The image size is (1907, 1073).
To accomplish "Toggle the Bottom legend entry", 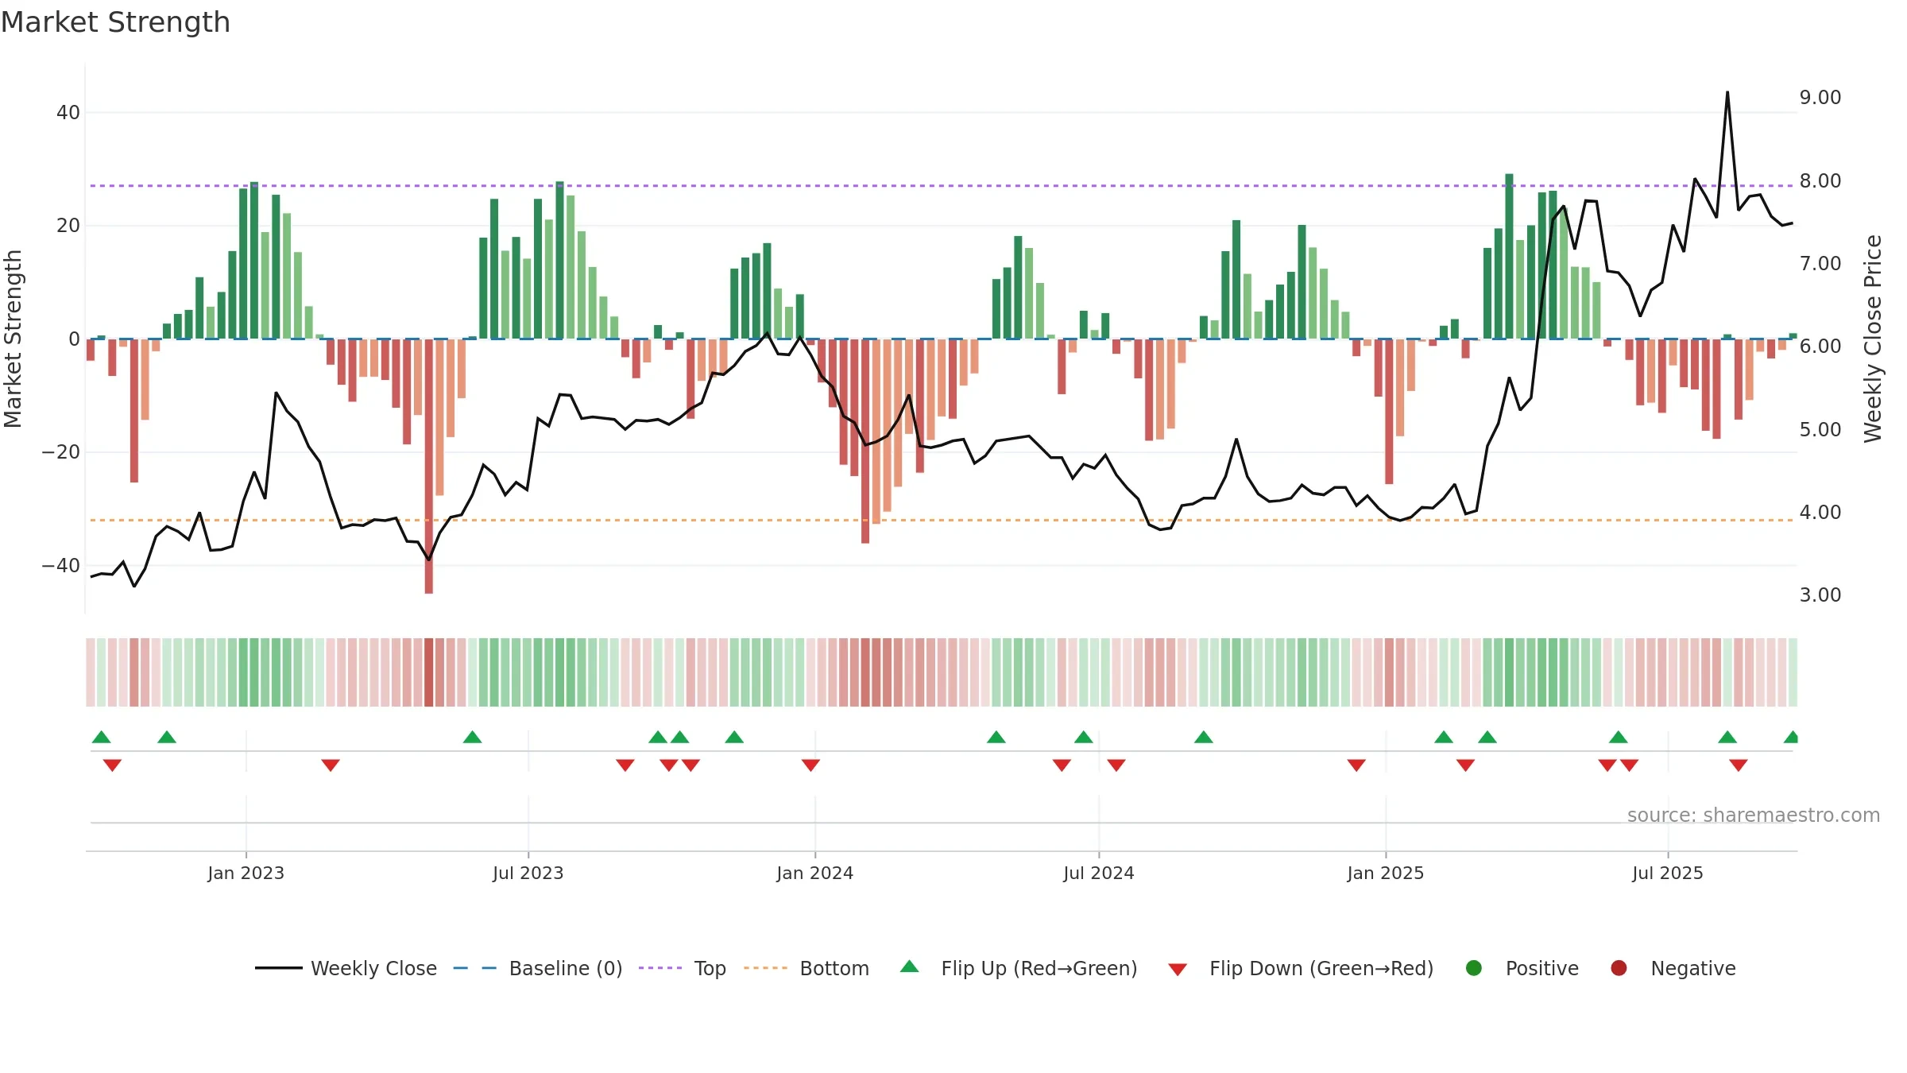I will point(807,968).
